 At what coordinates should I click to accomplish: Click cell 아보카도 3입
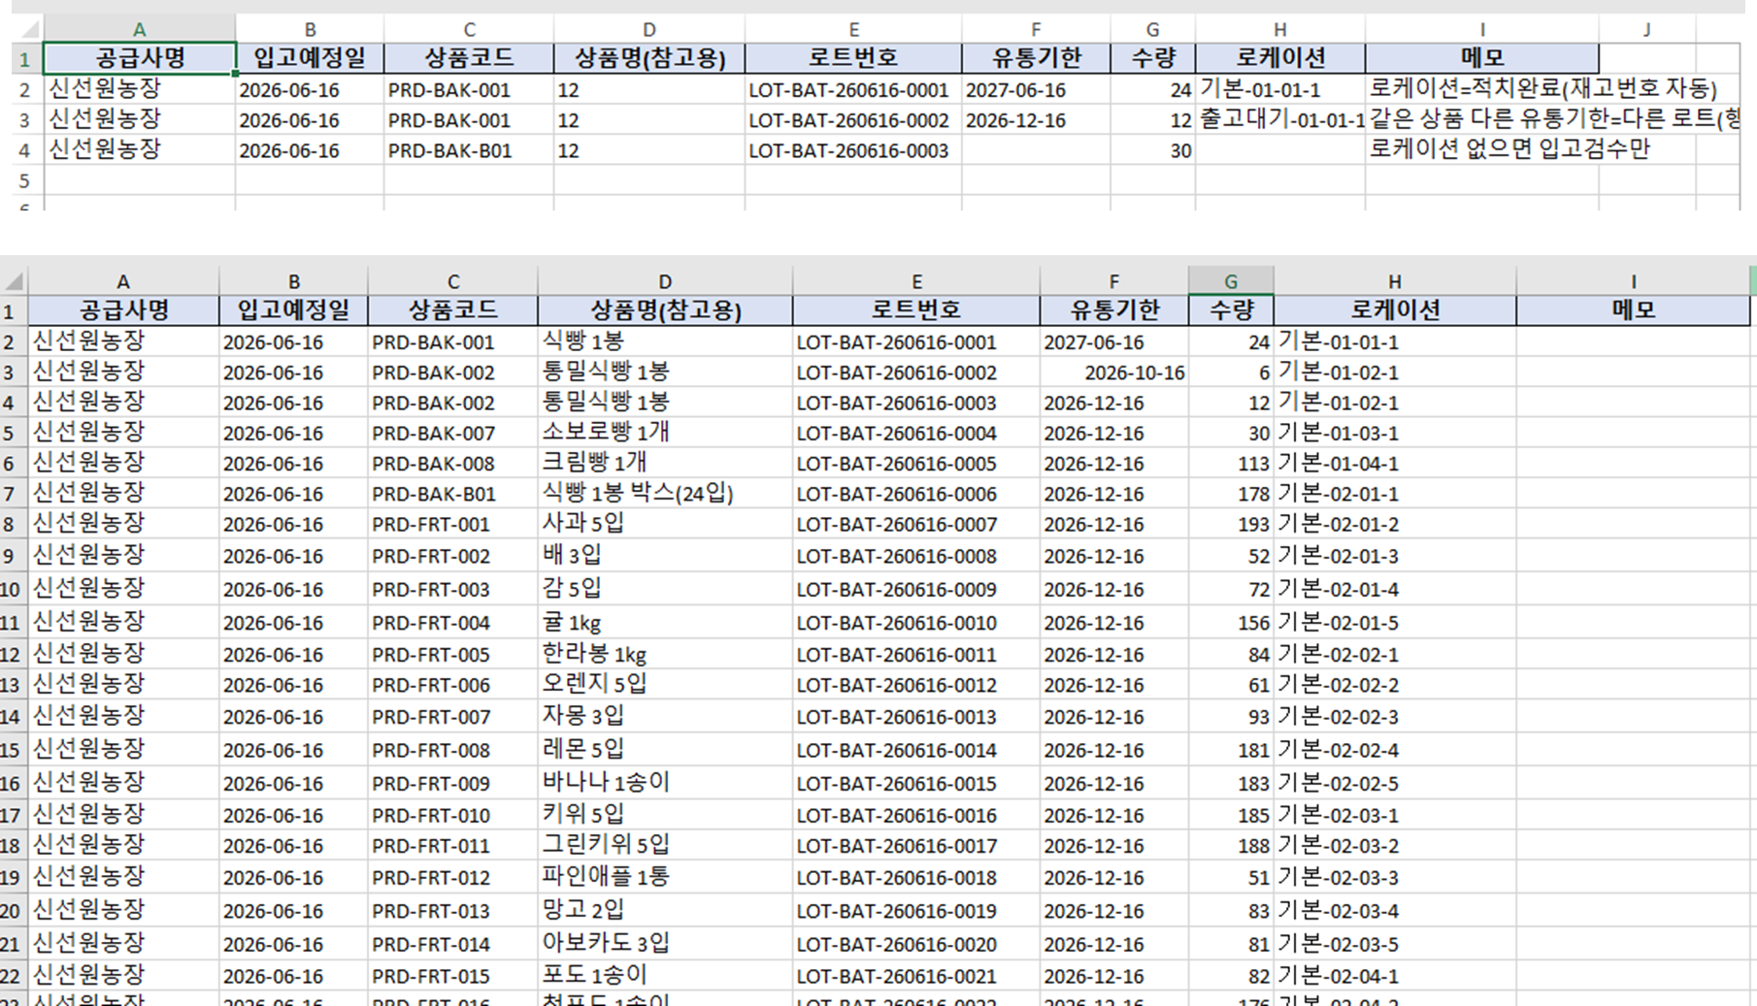(x=664, y=944)
